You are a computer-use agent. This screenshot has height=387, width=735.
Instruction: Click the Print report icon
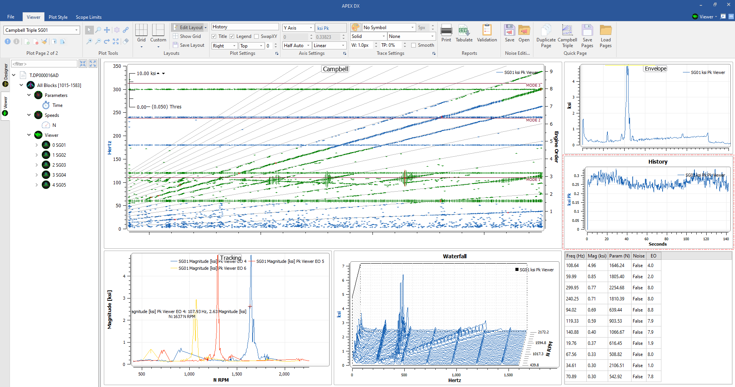(446, 33)
